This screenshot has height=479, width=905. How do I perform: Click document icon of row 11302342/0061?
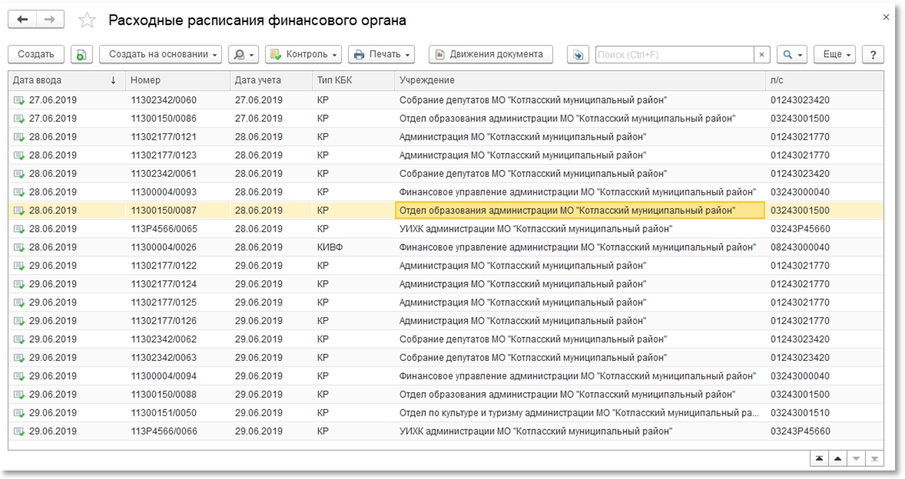(19, 174)
